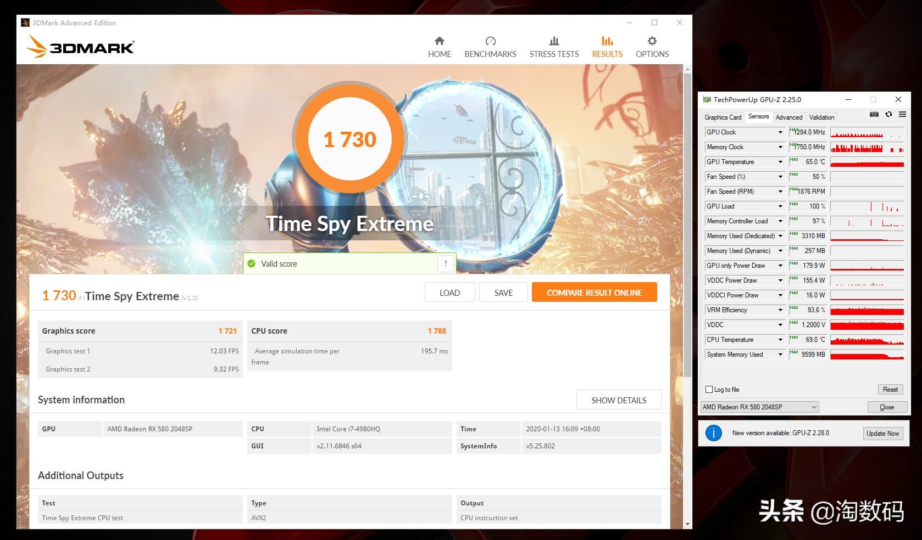Click the GPU-Z screenshot camera icon
The image size is (922, 540).
(x=874, y=115)
